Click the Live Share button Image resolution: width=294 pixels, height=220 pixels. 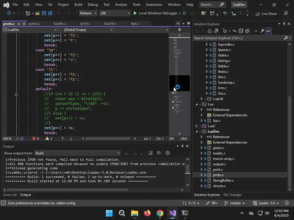pos(266,14)
